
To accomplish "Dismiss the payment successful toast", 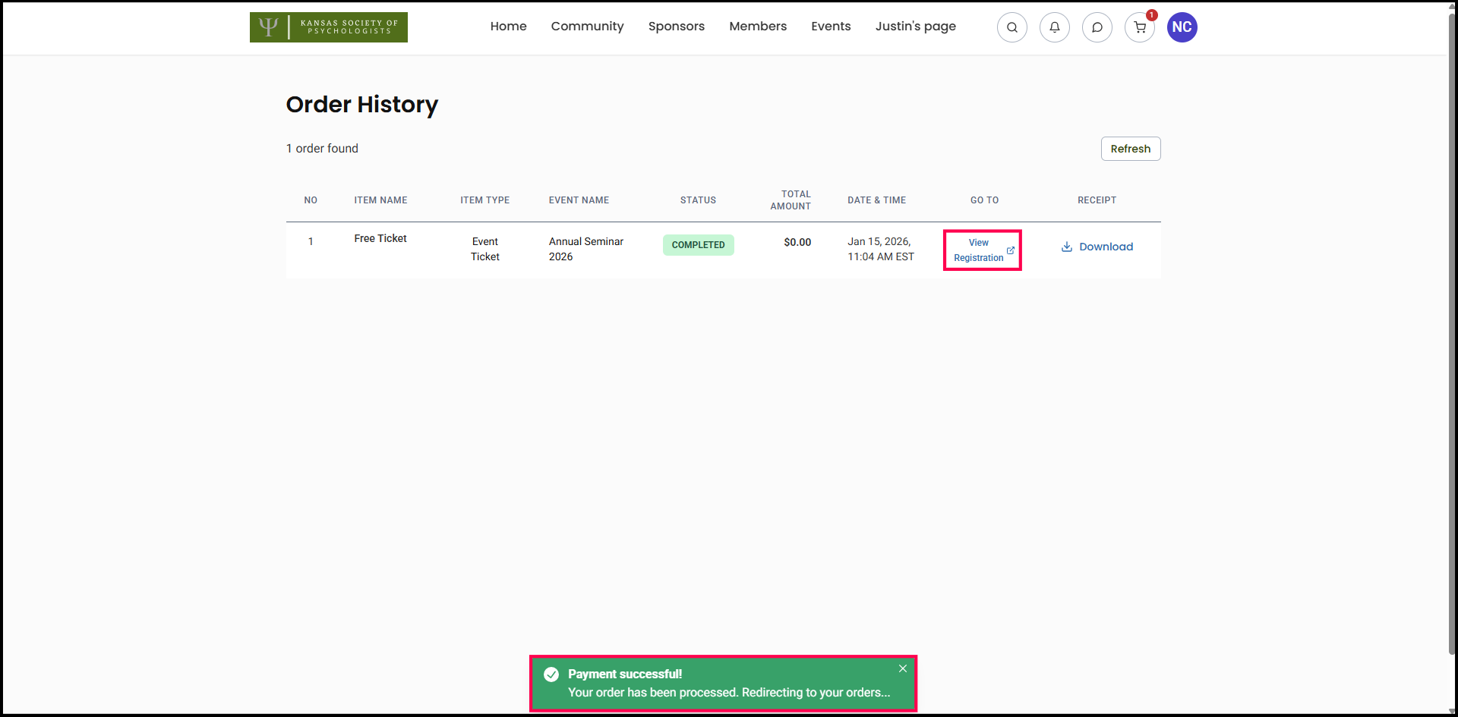I will click(x=902, y=668).
